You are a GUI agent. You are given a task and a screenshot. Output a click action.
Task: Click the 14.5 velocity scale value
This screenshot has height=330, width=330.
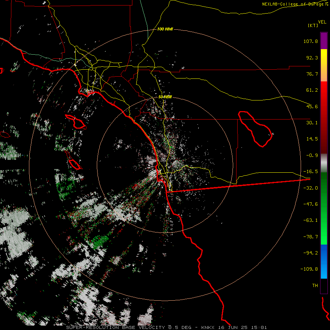pyautogui.click(x=312, y=139)
